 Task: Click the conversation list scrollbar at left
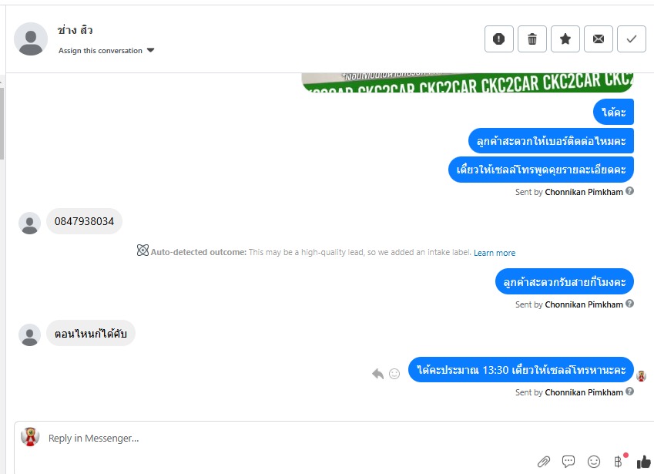tap(2, 123)
